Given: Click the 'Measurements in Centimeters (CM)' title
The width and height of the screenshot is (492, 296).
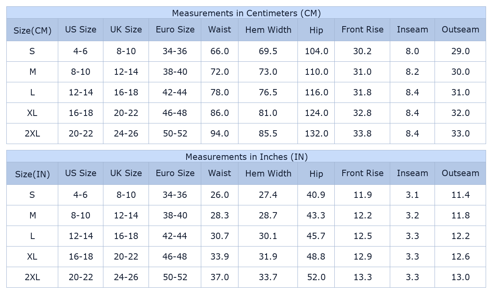Looking at the screenshot, I should pyautogui.click(x=246, y=13).
